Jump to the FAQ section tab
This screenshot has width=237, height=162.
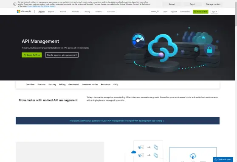pos(116,84)
